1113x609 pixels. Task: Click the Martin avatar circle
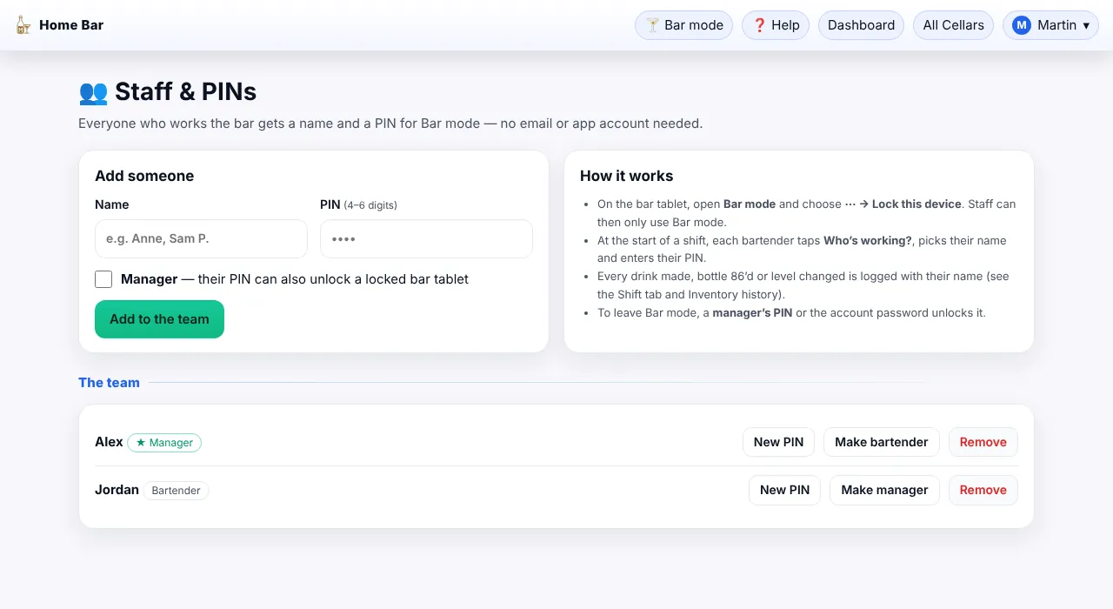1022,25
